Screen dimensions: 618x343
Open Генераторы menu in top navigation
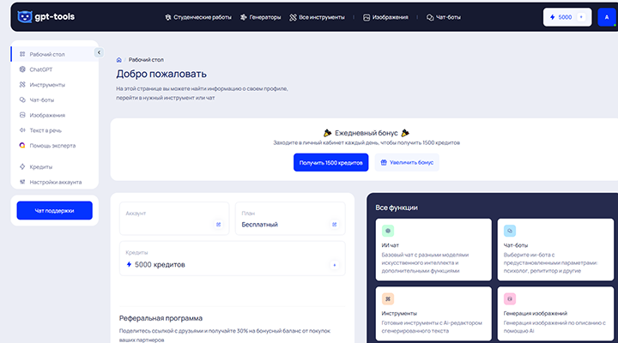tap(262, 17)
